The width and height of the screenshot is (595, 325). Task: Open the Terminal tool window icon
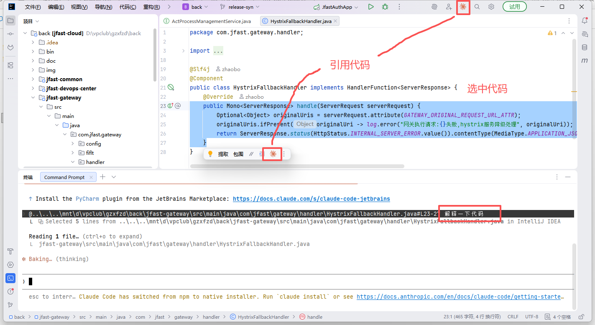(x=10, y=278)
